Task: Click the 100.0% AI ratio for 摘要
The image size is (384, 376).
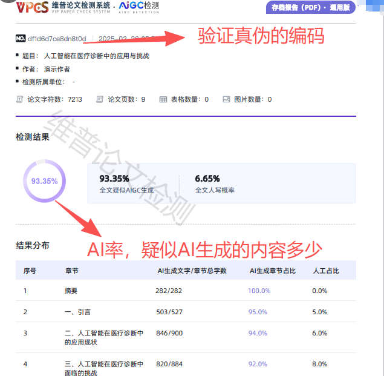Action: tap(259, 291)
